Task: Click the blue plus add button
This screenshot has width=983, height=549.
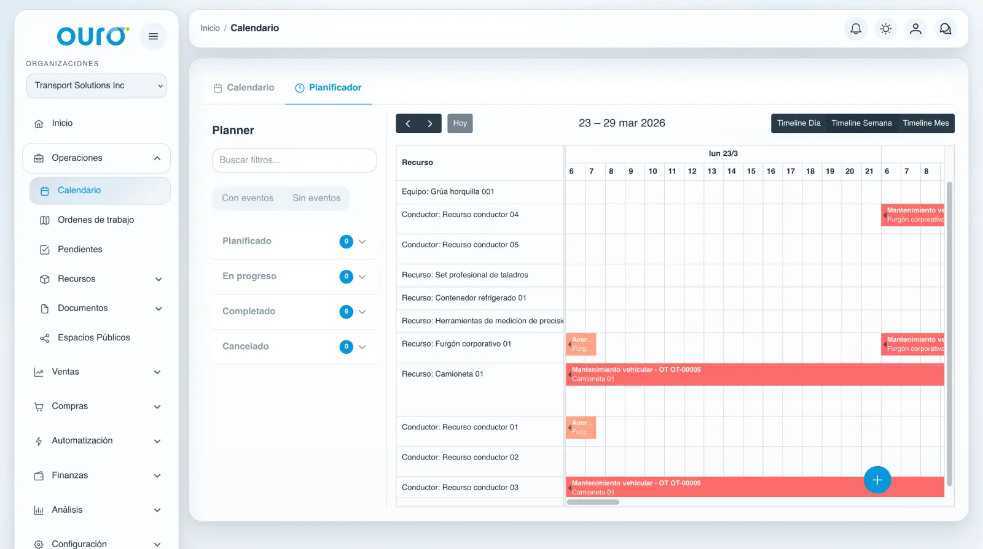Action: 877,480
